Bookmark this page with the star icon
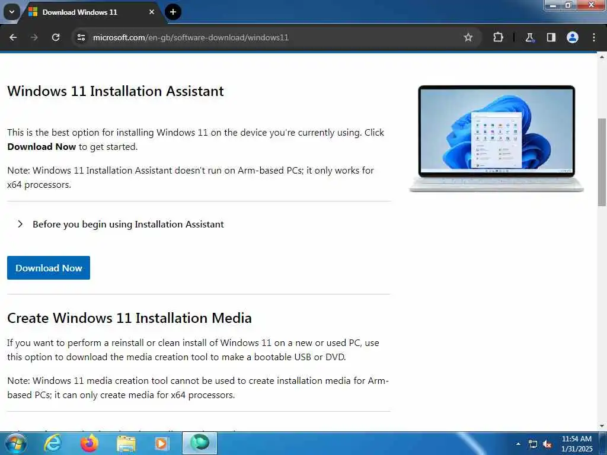Screen dimensions: 607x455 (468, 37)
